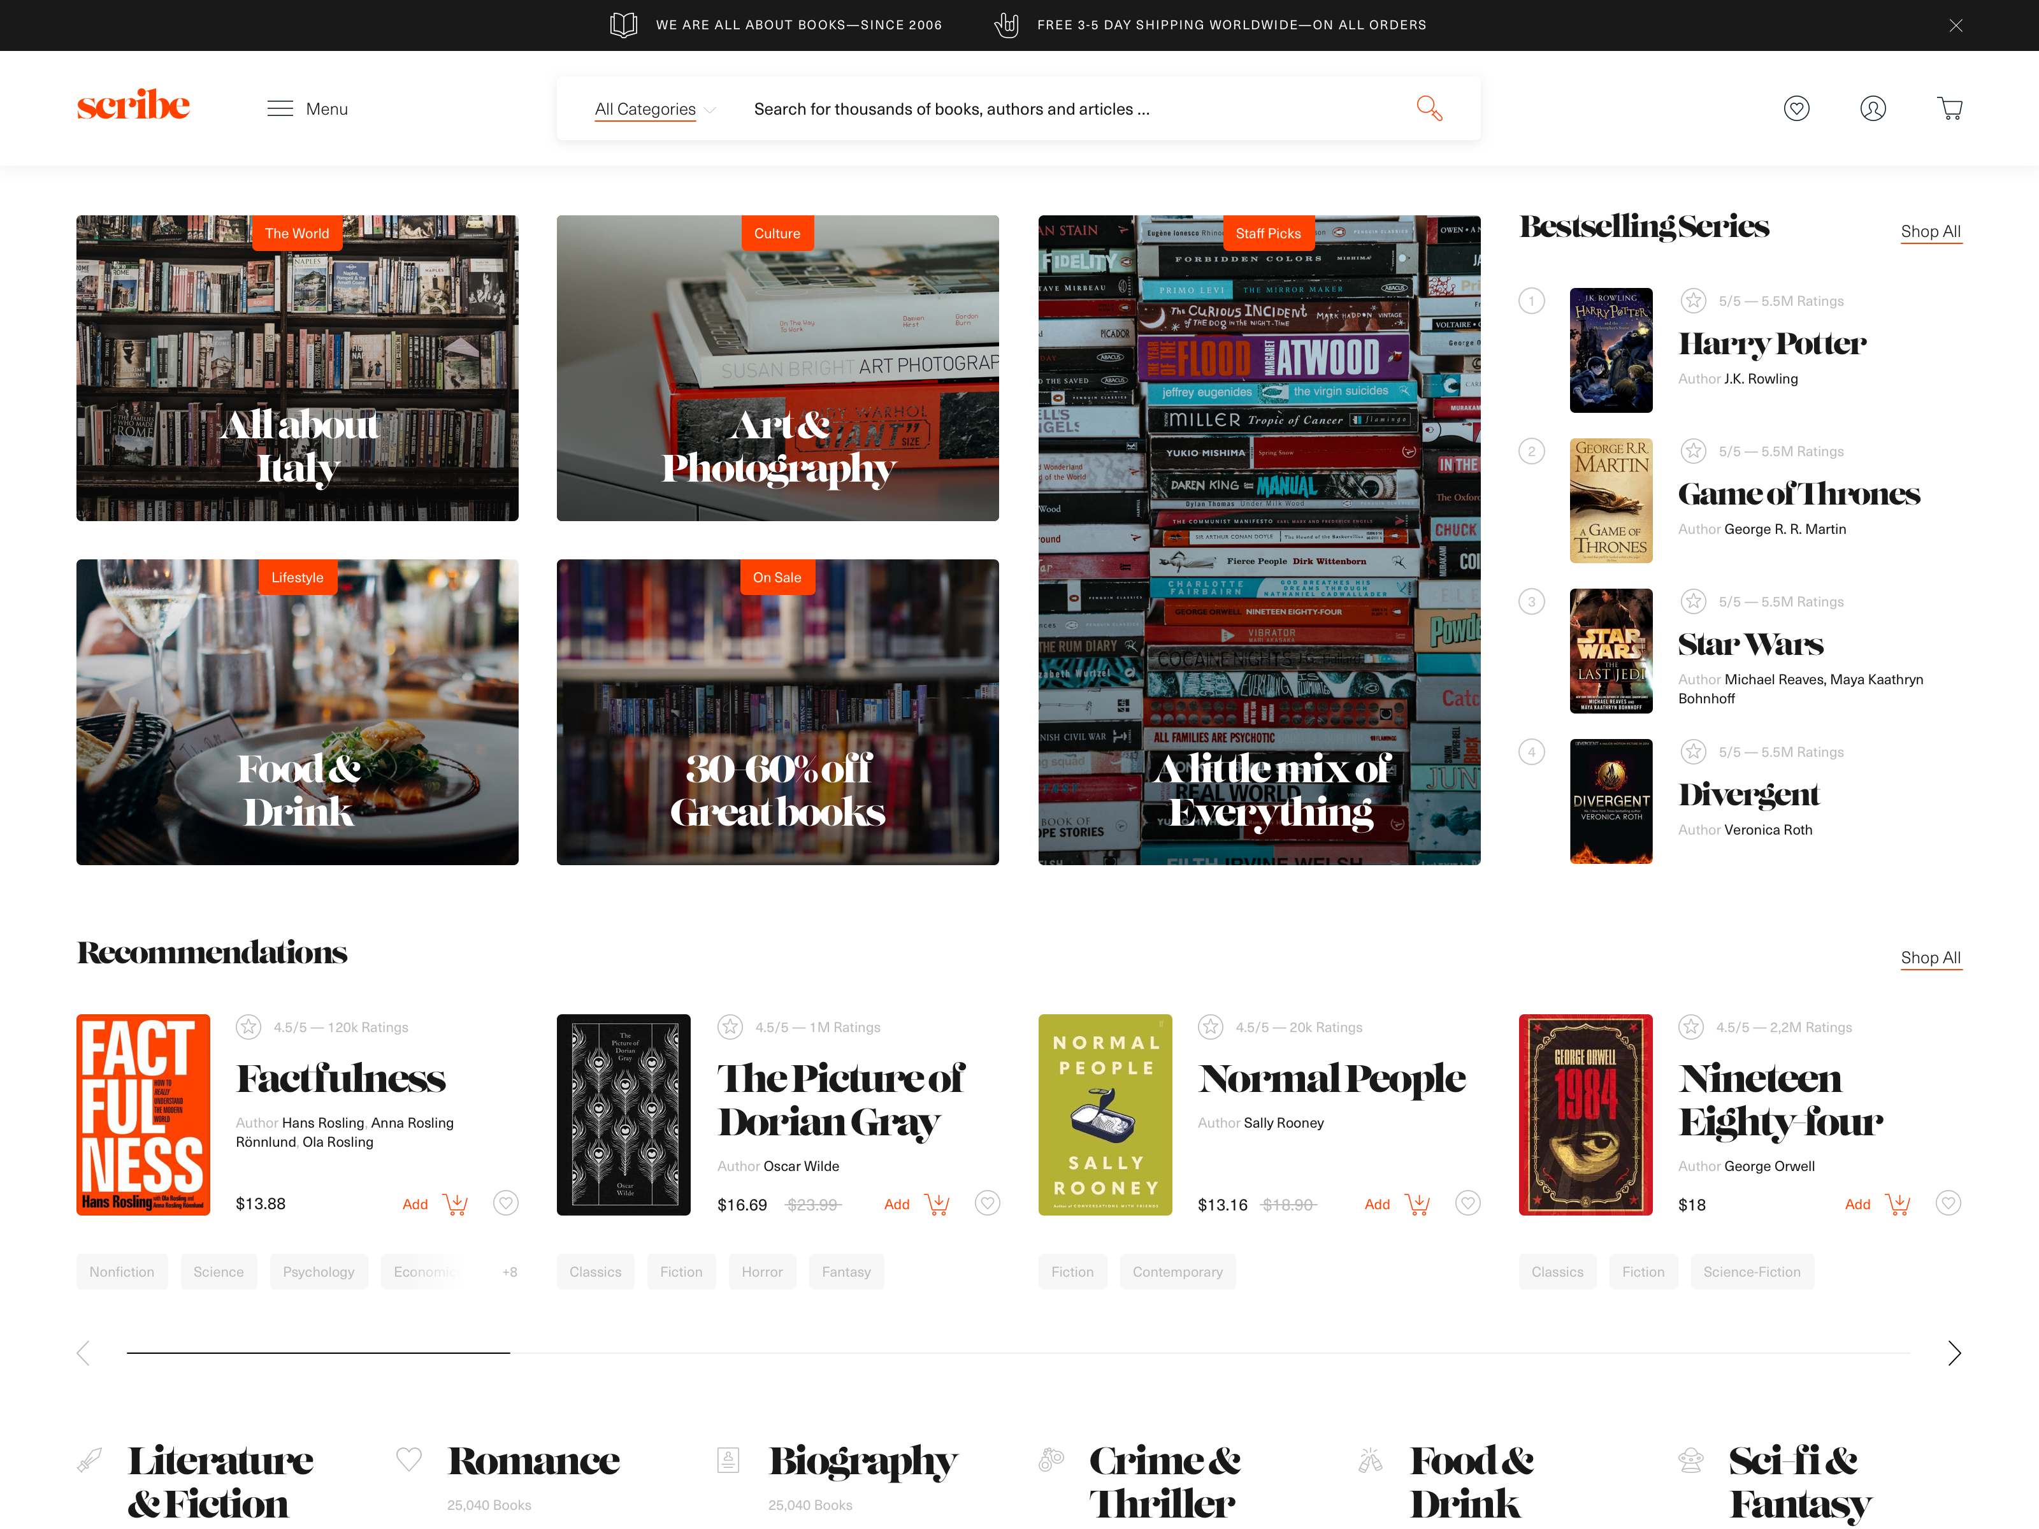Screen dimensions: 2039x1529
Task: Click the hand icon beside free shipping
Action: pos(1005,25)
